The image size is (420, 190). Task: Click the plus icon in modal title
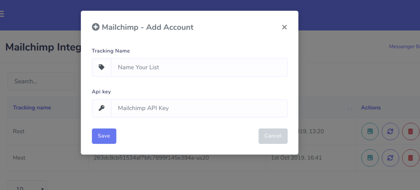(x=96, y=27)
